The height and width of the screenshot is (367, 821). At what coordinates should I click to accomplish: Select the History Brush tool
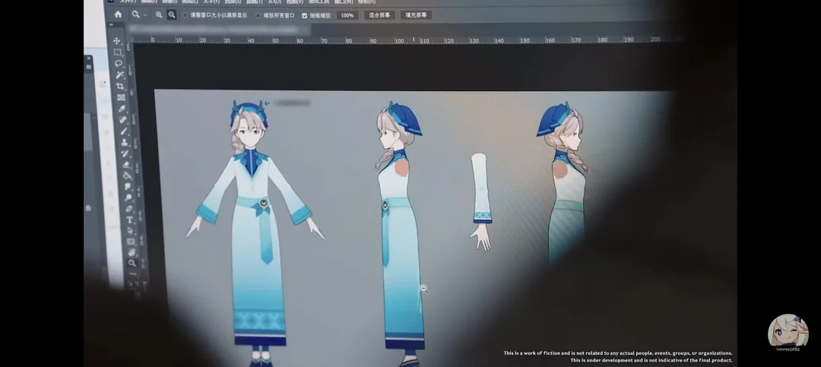(x=125, y=153)
